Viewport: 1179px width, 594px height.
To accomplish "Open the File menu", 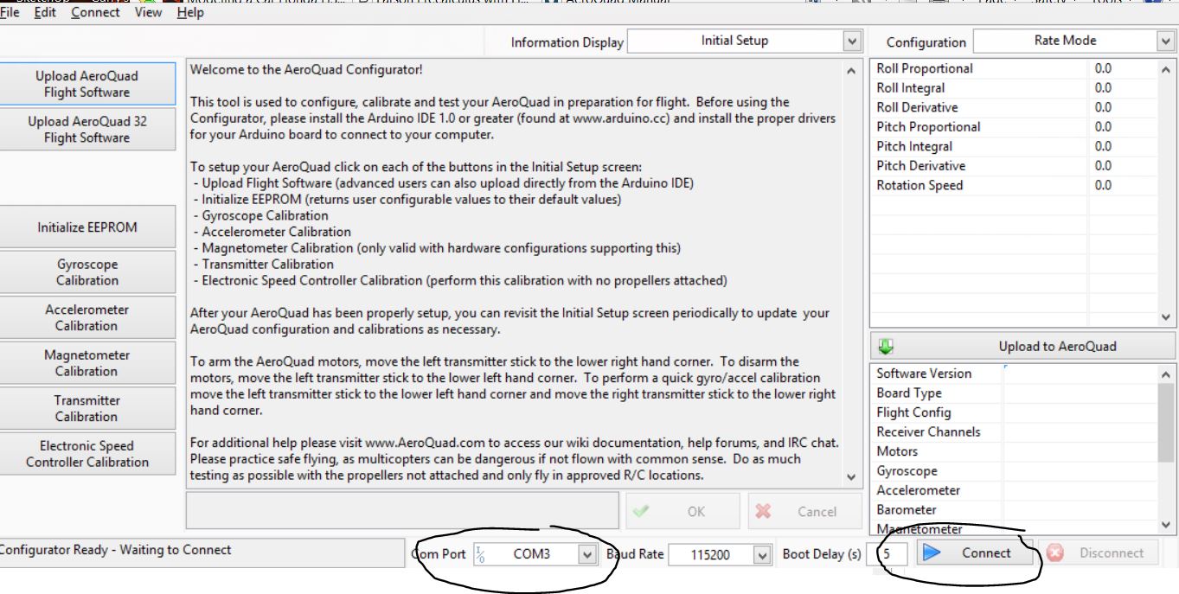I will click(x=10, y=14).
